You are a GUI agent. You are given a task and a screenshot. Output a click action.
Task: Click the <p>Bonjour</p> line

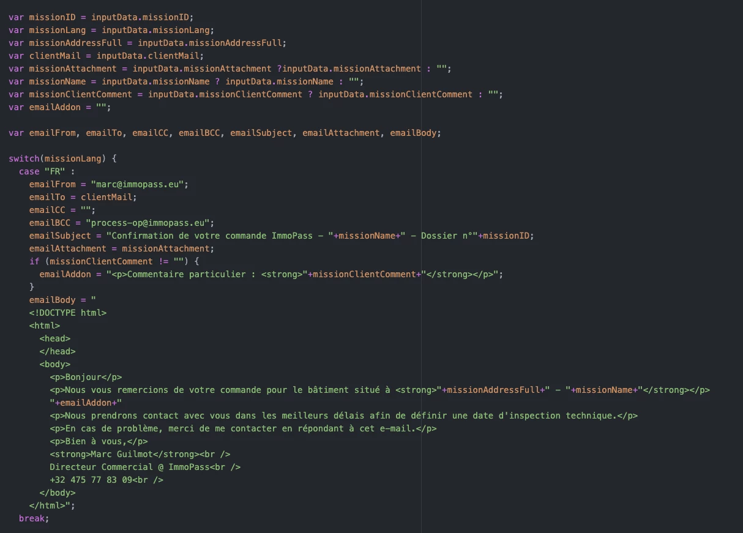[86, 377]
